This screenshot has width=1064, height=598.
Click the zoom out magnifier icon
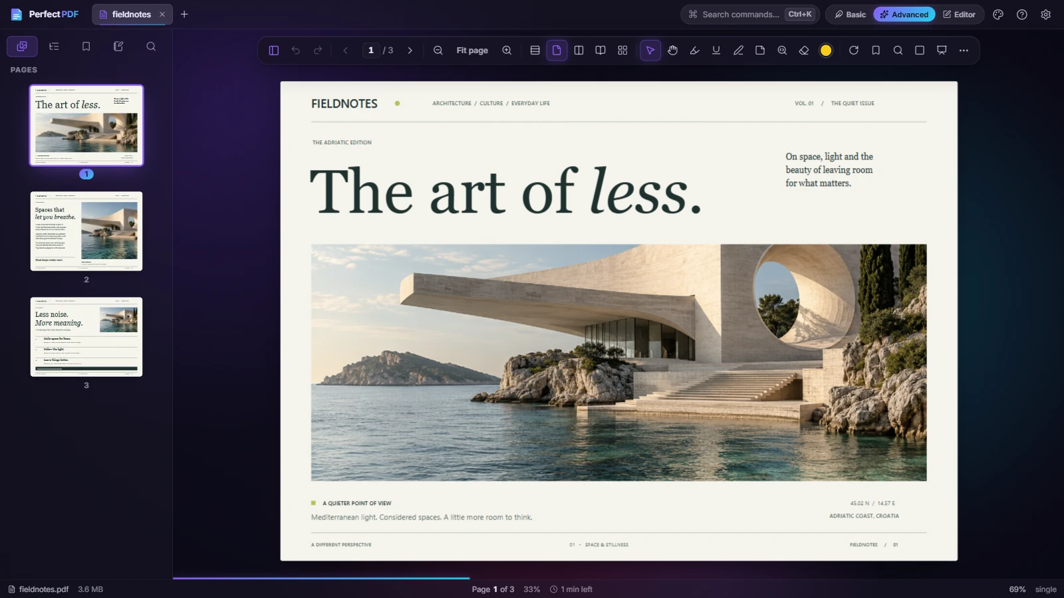coord(438,50)
